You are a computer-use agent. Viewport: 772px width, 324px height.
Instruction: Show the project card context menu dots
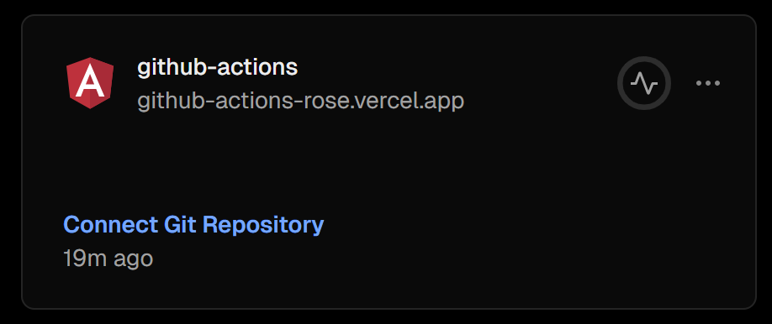click(708, 83)
